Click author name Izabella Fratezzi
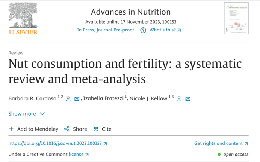 [x=104, y=98]
